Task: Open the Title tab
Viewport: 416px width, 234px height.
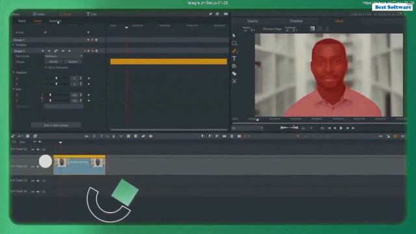Action: click(x=92, y=14)
